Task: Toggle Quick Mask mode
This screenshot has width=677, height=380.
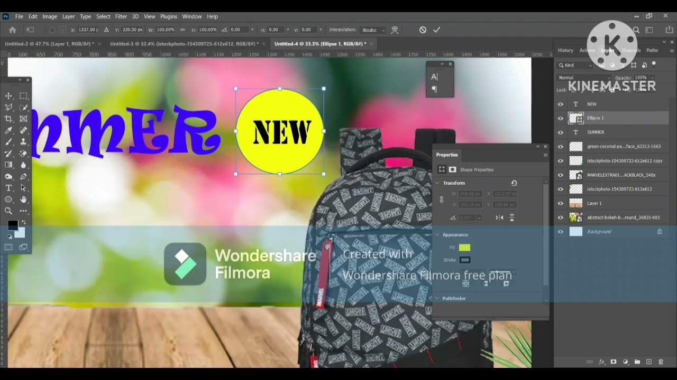Action: (x=8, y=247)
